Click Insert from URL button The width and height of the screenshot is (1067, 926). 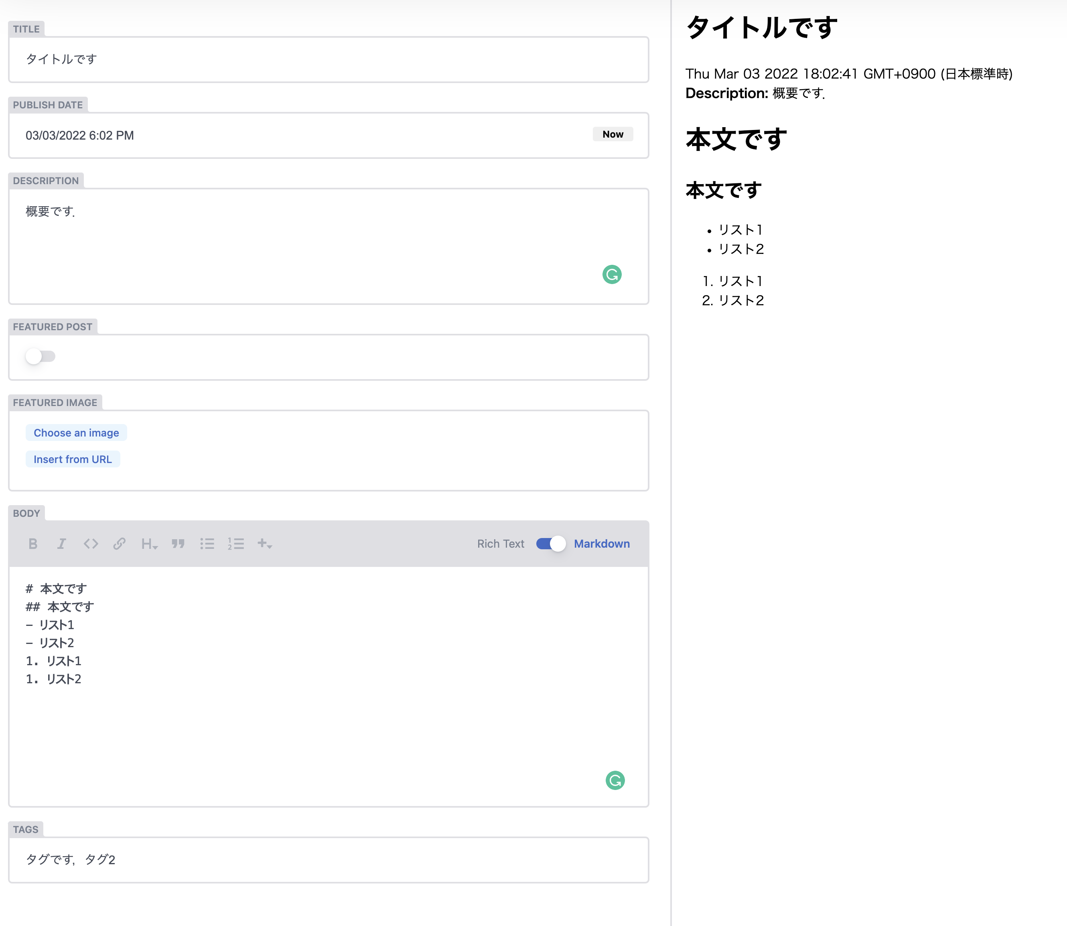tap(73, 459)
